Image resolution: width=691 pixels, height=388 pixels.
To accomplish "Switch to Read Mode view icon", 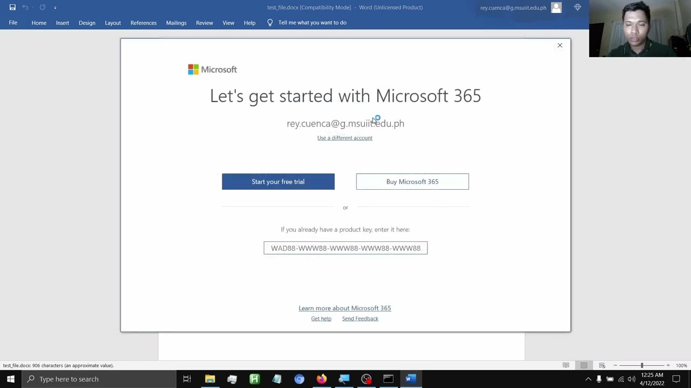I will coord(566,365).
